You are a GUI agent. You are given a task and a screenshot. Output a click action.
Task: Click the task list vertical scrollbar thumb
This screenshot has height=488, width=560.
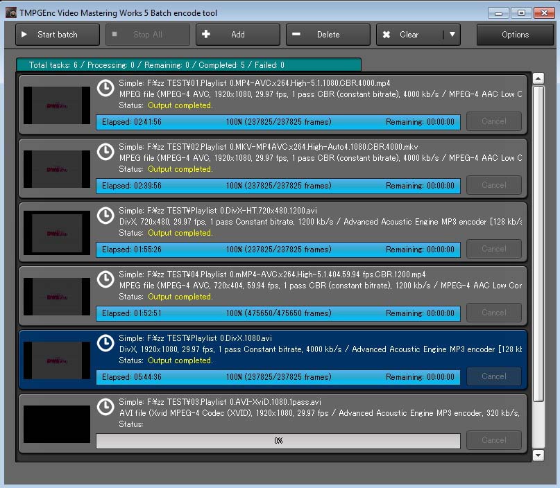538,243
